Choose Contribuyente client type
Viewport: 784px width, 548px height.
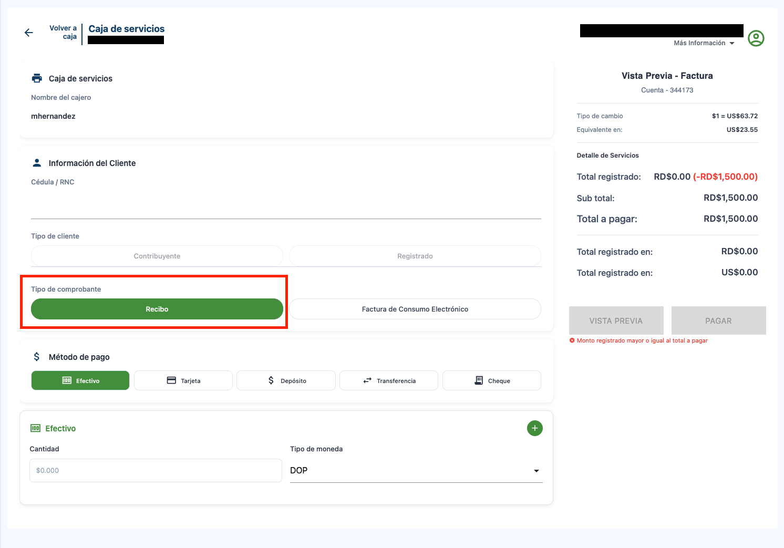click(157, 256)
